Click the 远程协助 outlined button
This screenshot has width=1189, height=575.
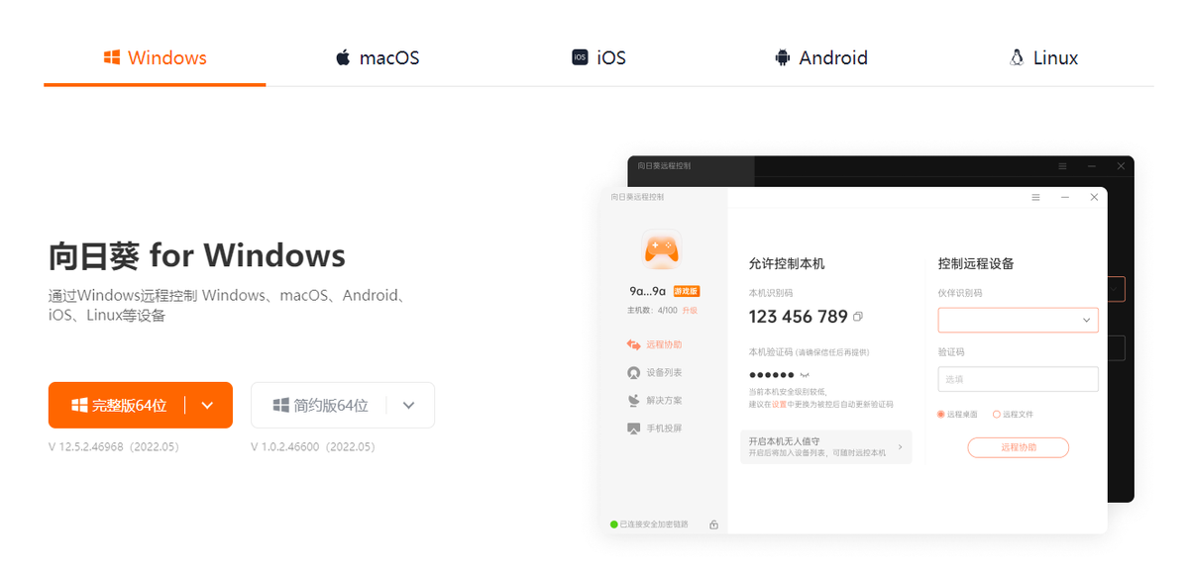click(1018, 448)
